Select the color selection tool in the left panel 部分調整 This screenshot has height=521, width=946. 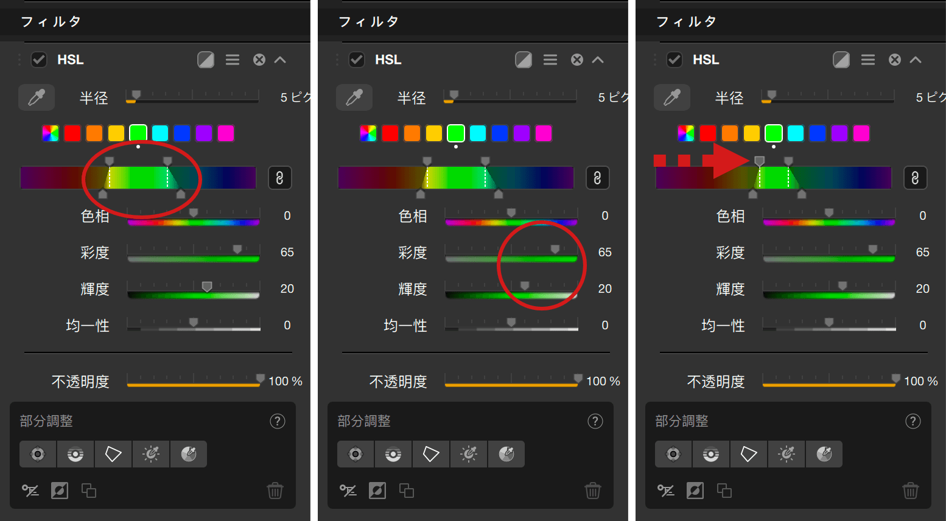click(x=189, y=454)
